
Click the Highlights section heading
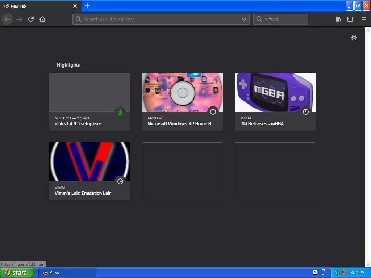tap(68, 65)
